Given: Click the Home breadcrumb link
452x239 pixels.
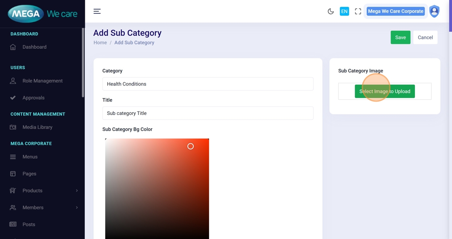Looking at the screenshot, I should point(100,43).
